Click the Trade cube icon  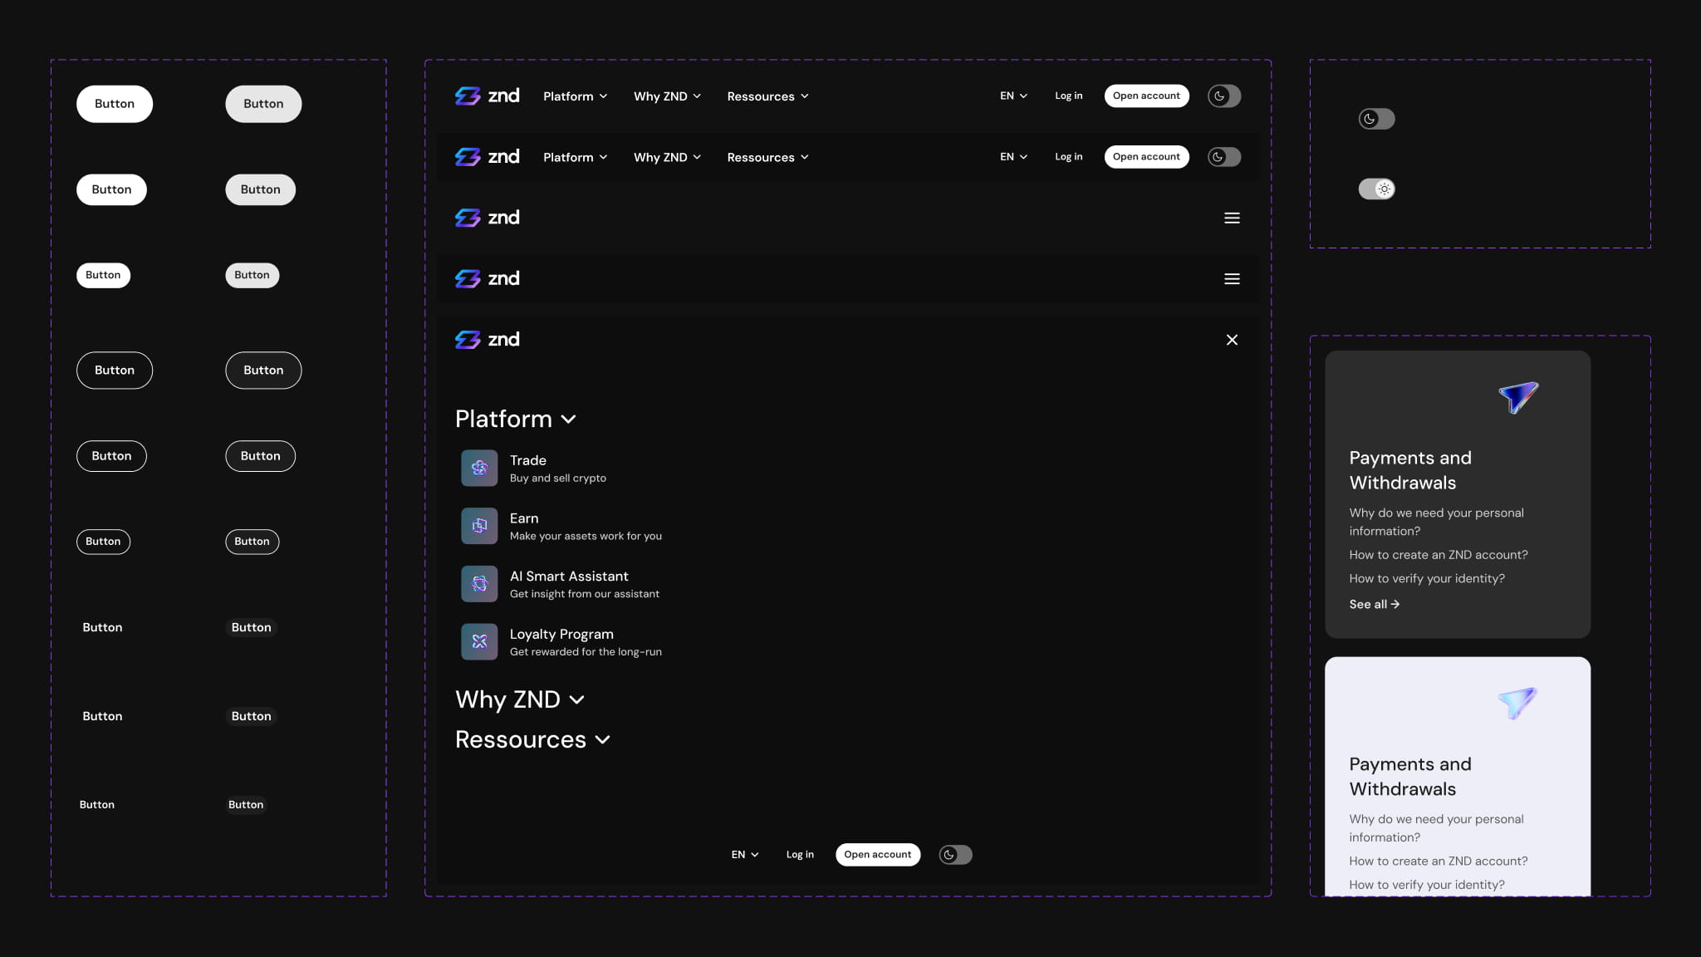pyautogui.click(x=479, y=468)
